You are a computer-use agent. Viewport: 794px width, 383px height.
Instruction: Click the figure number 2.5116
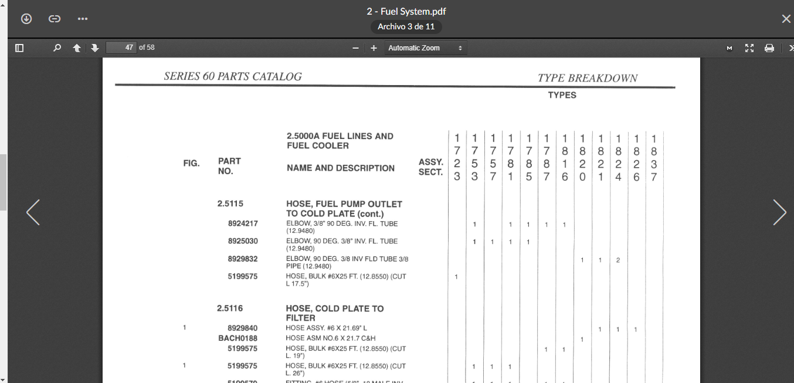tap(230, 309)
